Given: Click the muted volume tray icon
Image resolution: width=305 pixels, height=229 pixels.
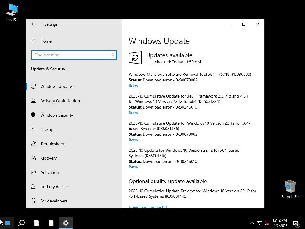Looking at the screenshot, I should (266, 223).
